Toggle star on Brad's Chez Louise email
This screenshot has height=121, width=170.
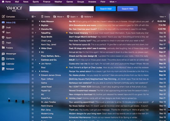coord(67,67)
